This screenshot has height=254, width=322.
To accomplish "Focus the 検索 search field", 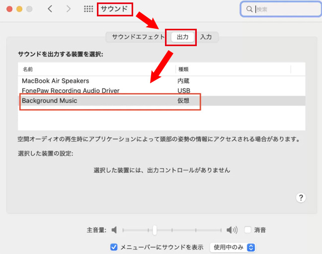I will [x=281, y=9].
